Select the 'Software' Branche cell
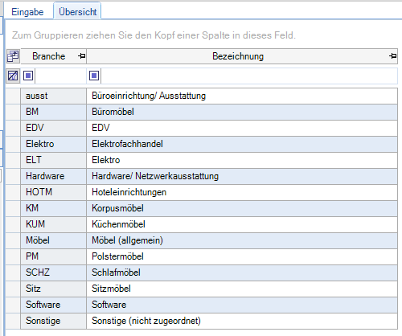 click(54, 305)
